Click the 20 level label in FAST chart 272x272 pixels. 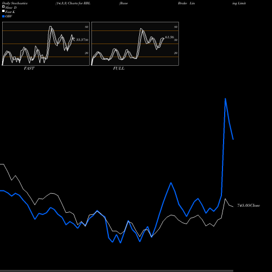pos(86,53)
